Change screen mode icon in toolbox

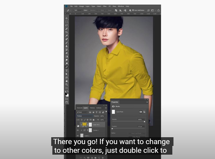(x=67, y=103)
